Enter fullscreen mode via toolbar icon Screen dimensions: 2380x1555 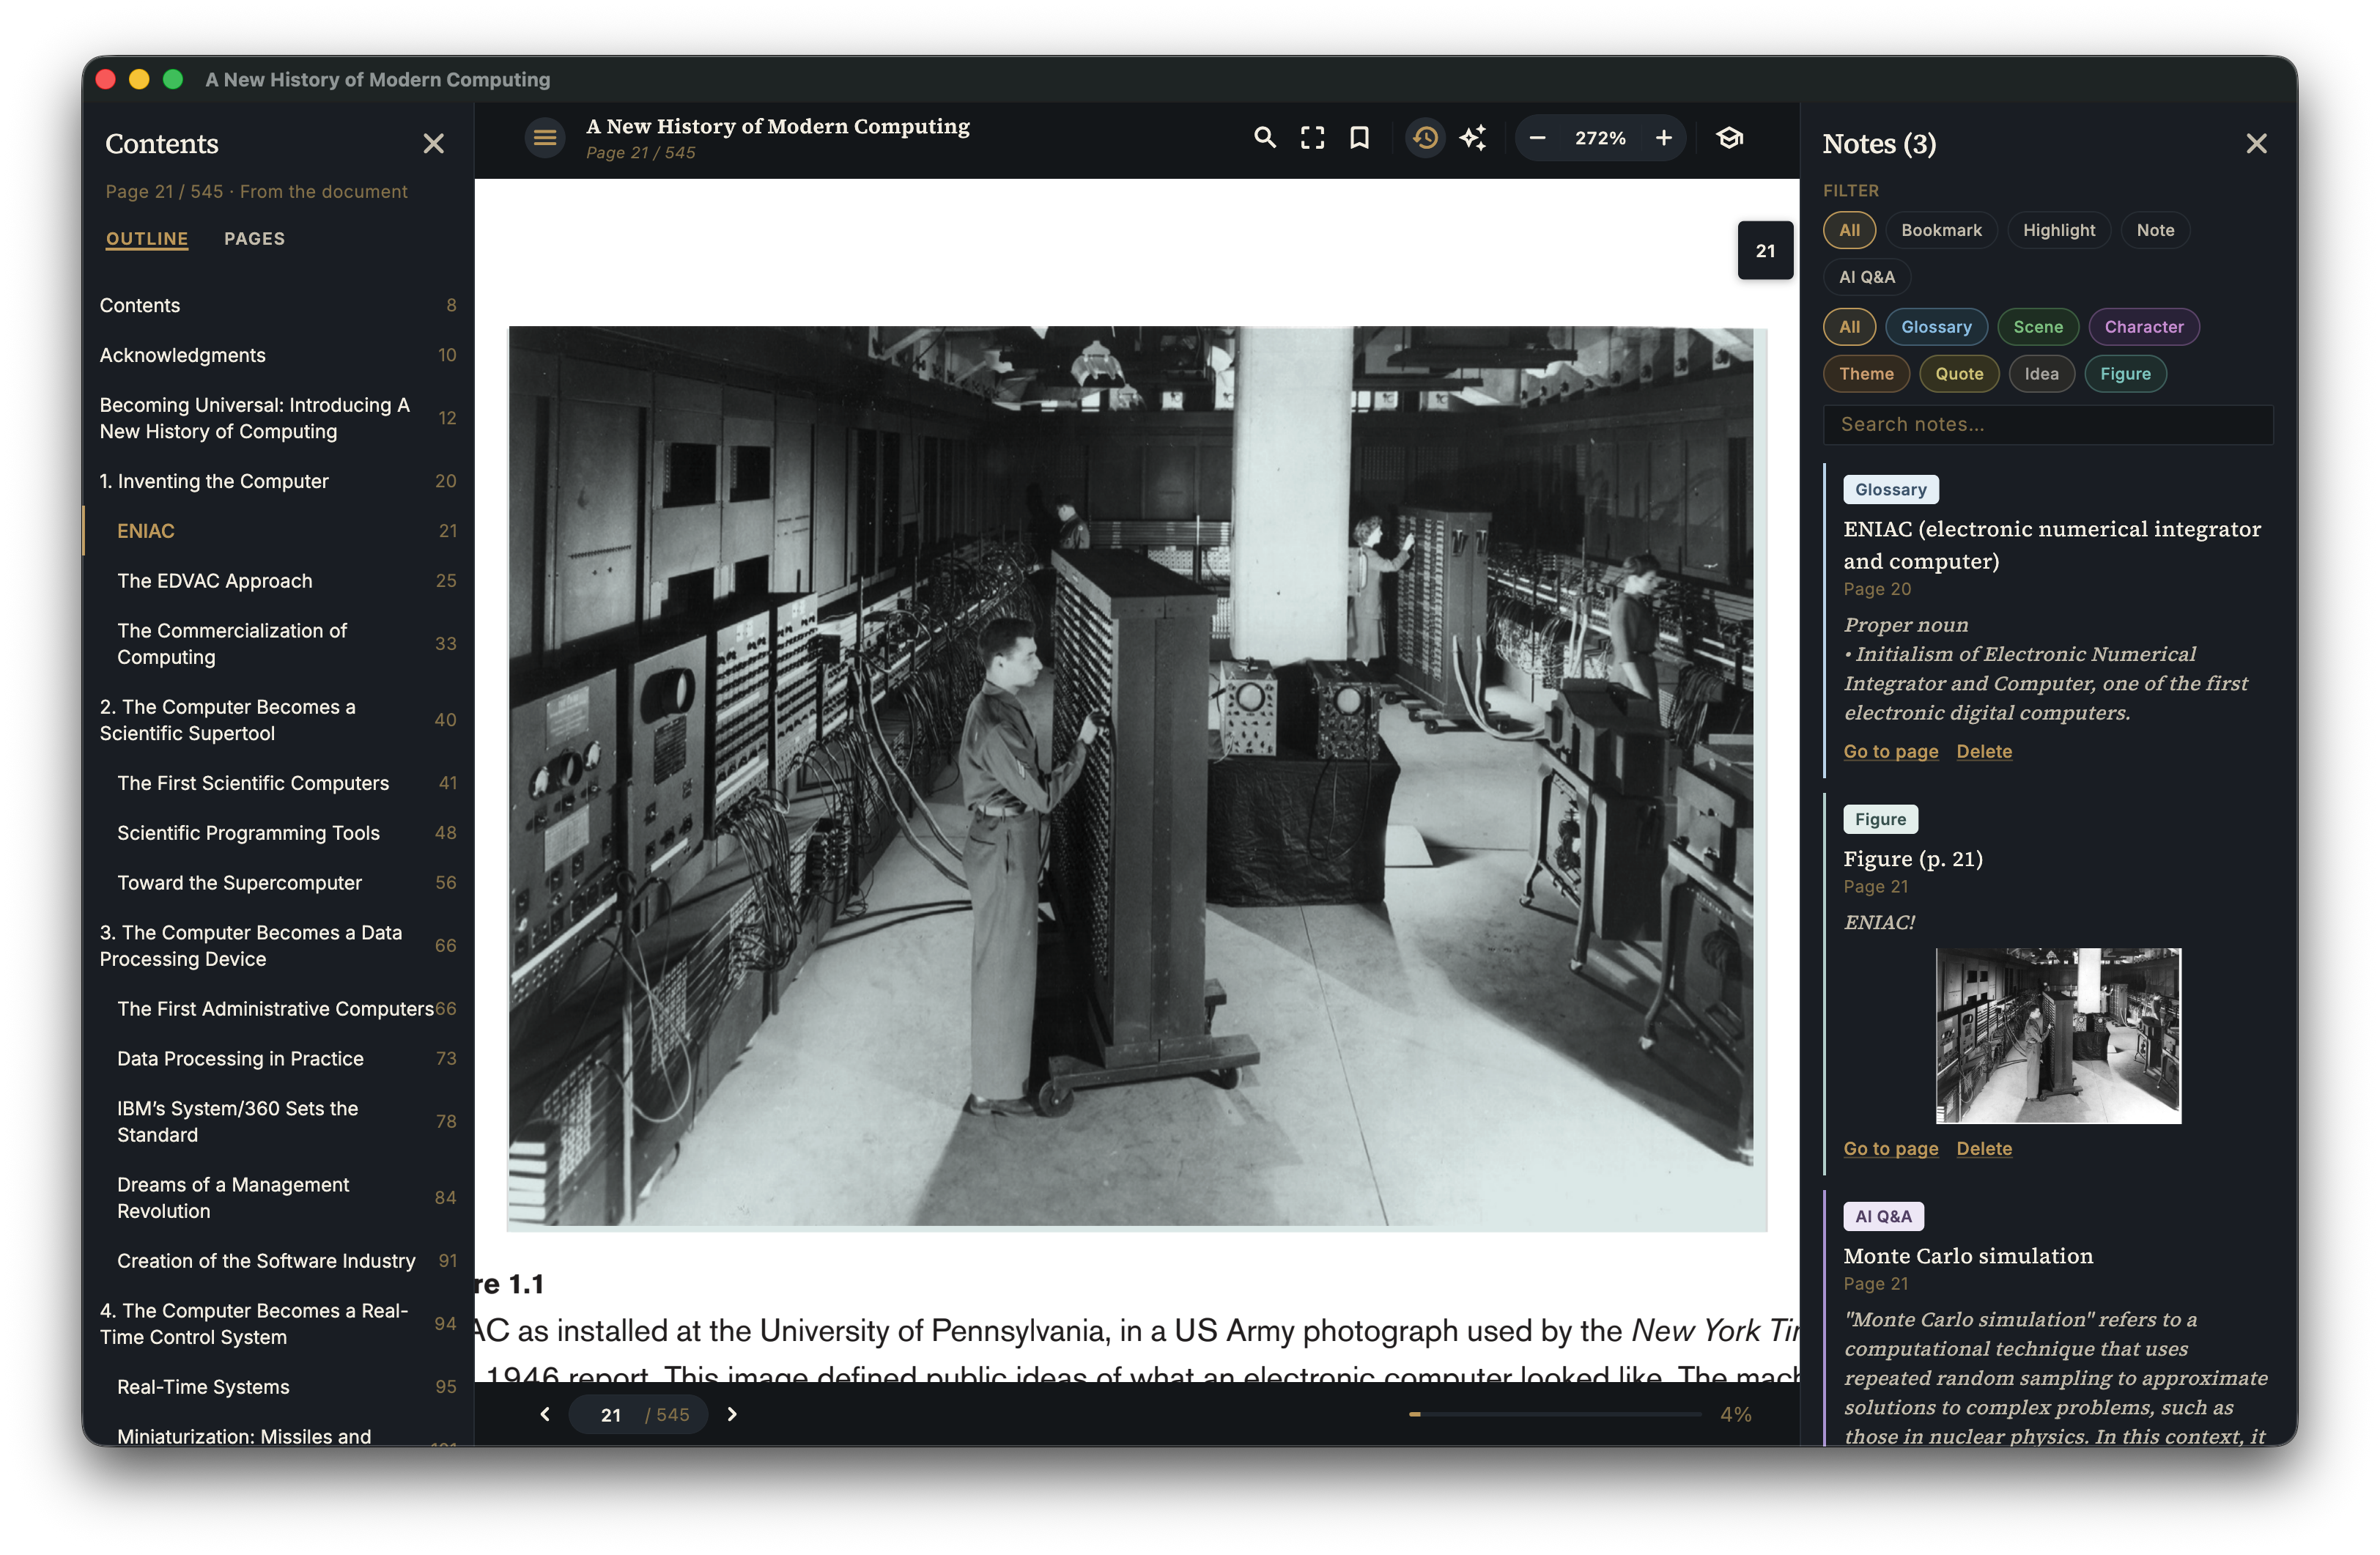coord(1312,138)
